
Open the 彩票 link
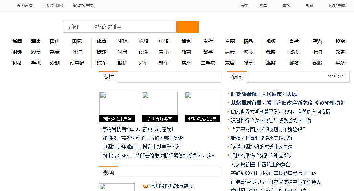(x=248, y=63)
